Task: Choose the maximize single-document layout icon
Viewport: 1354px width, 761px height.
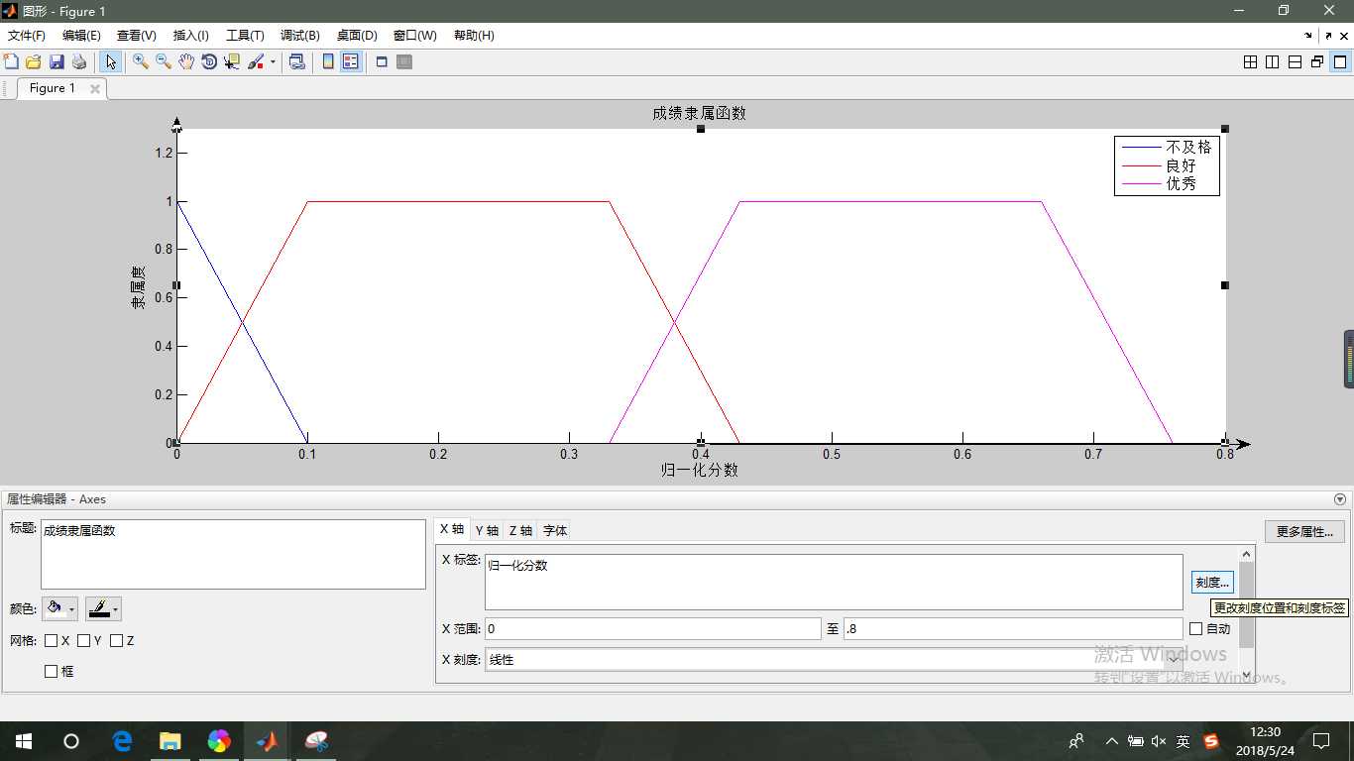Action: pos(1340,61)
